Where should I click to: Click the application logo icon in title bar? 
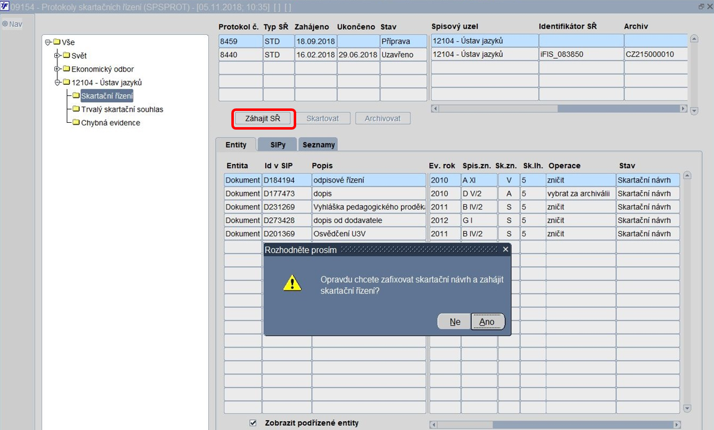coord(4,6)
